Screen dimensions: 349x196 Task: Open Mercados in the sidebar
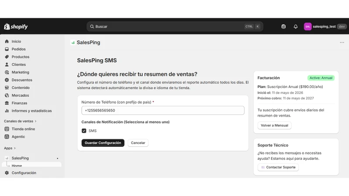(20, 95)
